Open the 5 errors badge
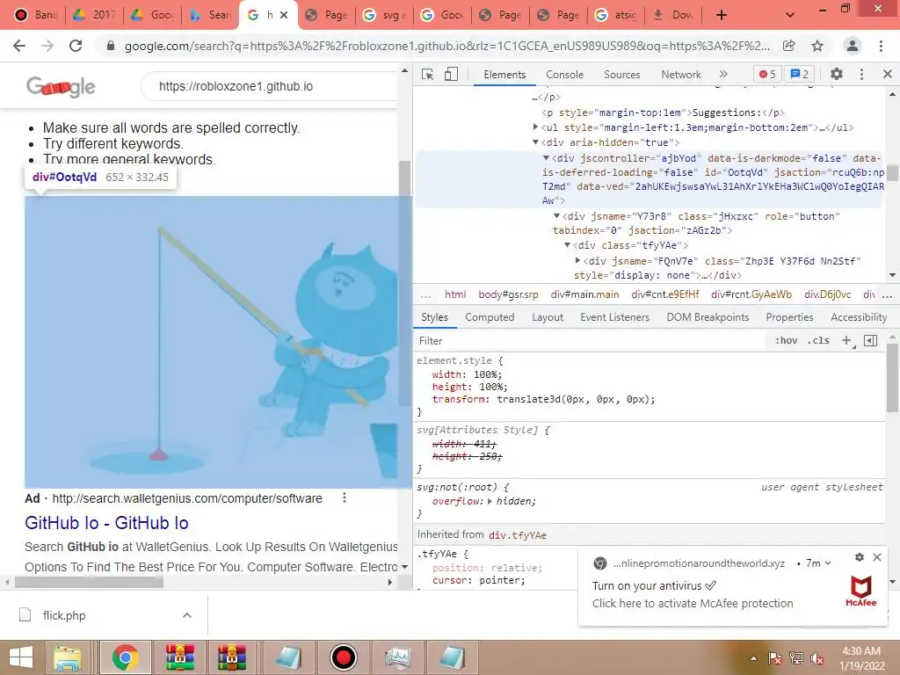 (x=766, y=74)
